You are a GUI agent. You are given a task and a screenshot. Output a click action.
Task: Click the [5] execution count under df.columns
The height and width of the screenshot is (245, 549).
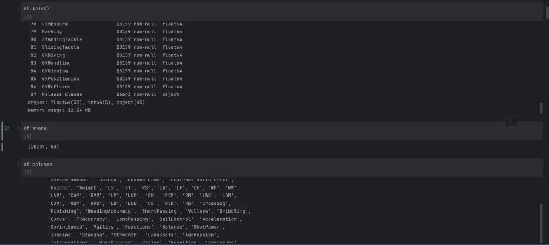coord(27,172)
